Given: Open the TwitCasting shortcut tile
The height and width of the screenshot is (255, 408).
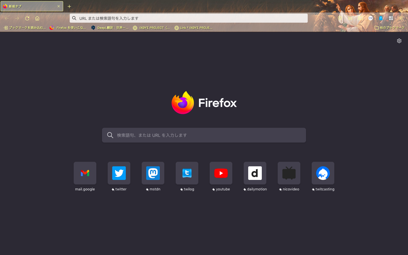Looking at the screenshot, I should pos(323,173).
